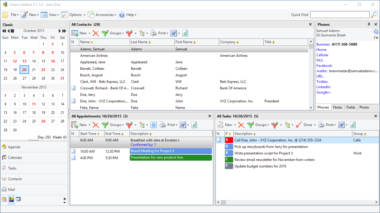Click the Quick Find magnifier icon

click(374, 14)
